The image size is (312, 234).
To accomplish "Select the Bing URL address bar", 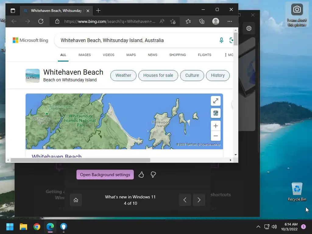I will click(x=110, y=21).
